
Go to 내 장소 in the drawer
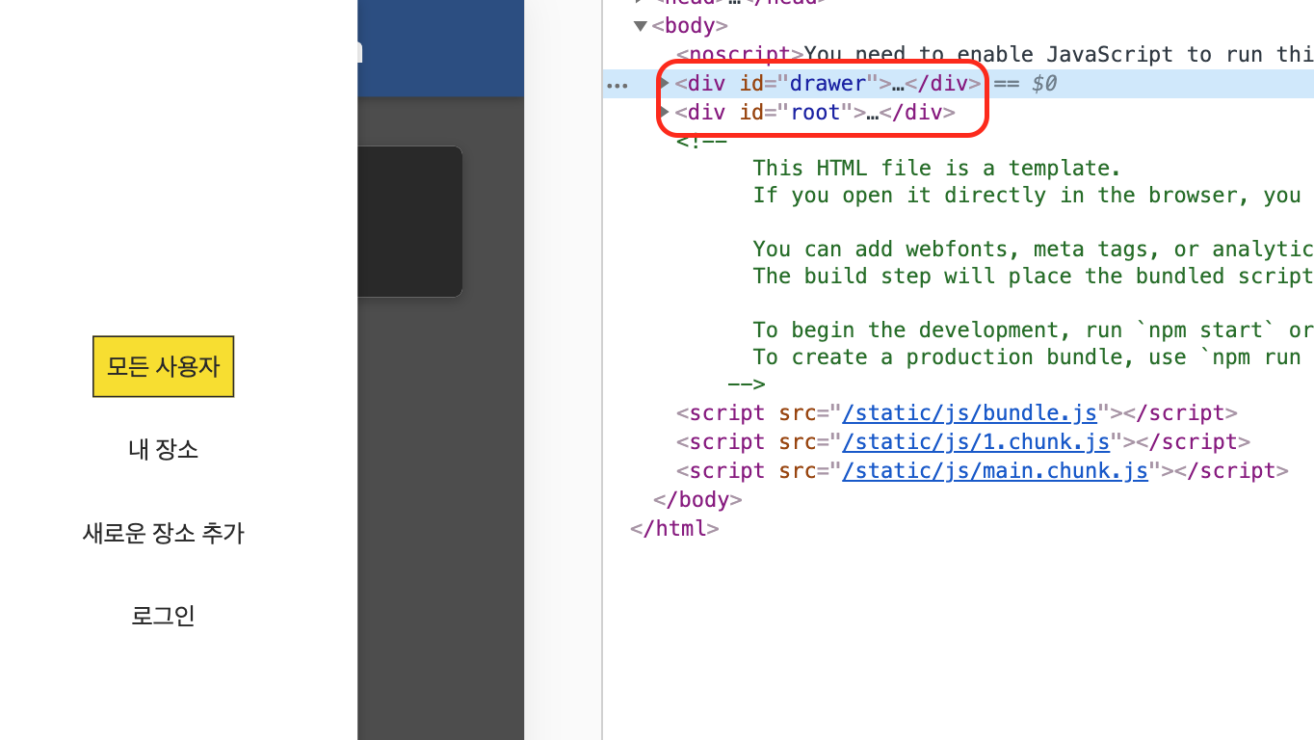[163, 449]
